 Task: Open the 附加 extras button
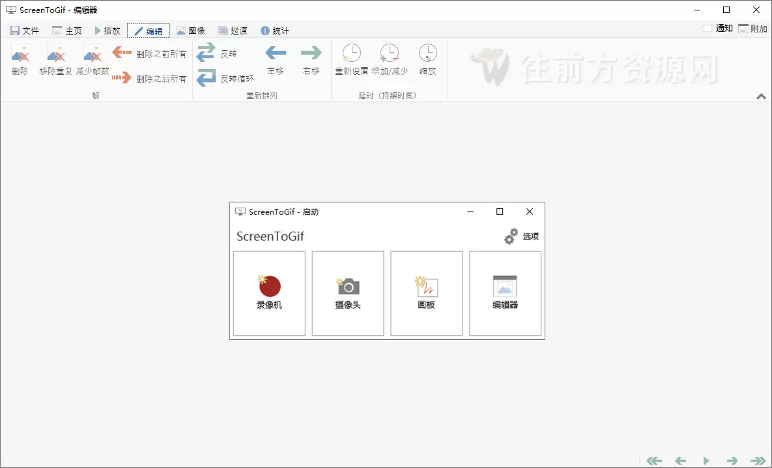[753, 29]
